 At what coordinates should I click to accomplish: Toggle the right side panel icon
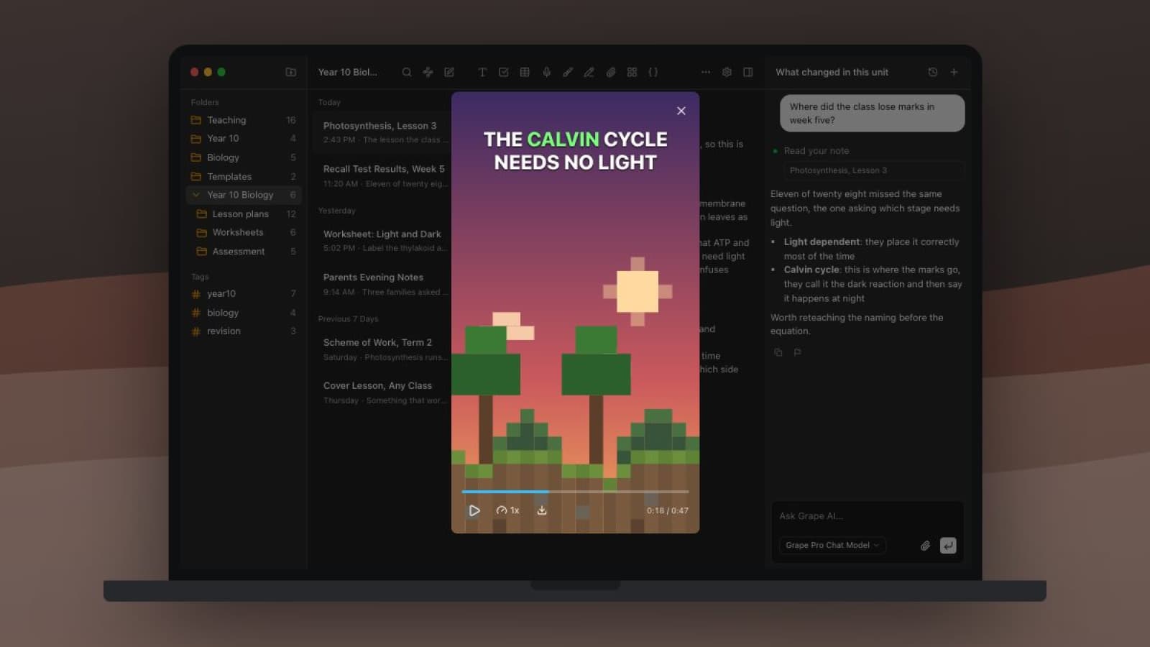[x=748, y=72]
